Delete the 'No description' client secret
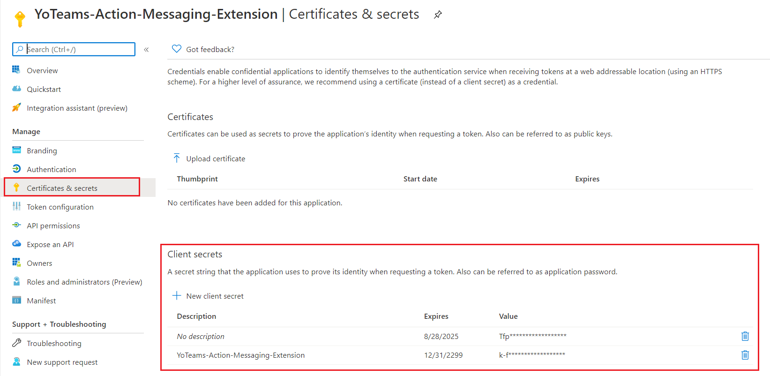770x376 pixels. tap(745, 336)
